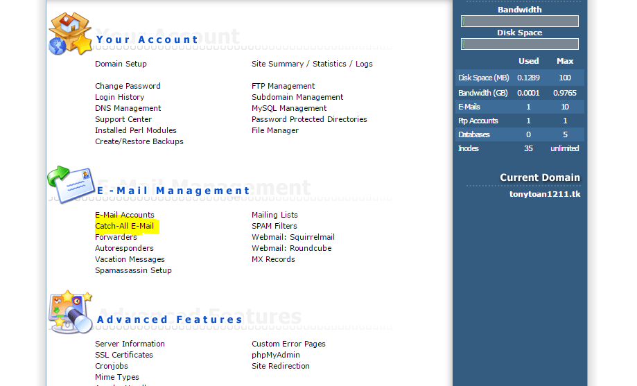Open Site Summary / Statistics / Logs
Image resolution: width=637 pixels, height=386 pixels.
pos(312,64)
